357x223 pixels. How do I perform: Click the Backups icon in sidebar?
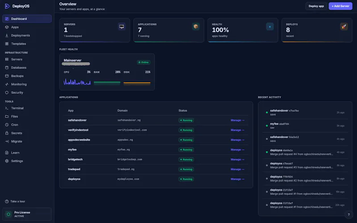click(7, 76)
